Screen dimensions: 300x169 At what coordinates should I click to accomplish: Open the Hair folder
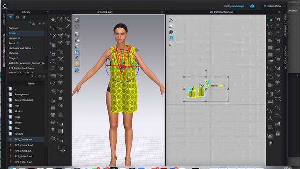[x=17, y=106]
